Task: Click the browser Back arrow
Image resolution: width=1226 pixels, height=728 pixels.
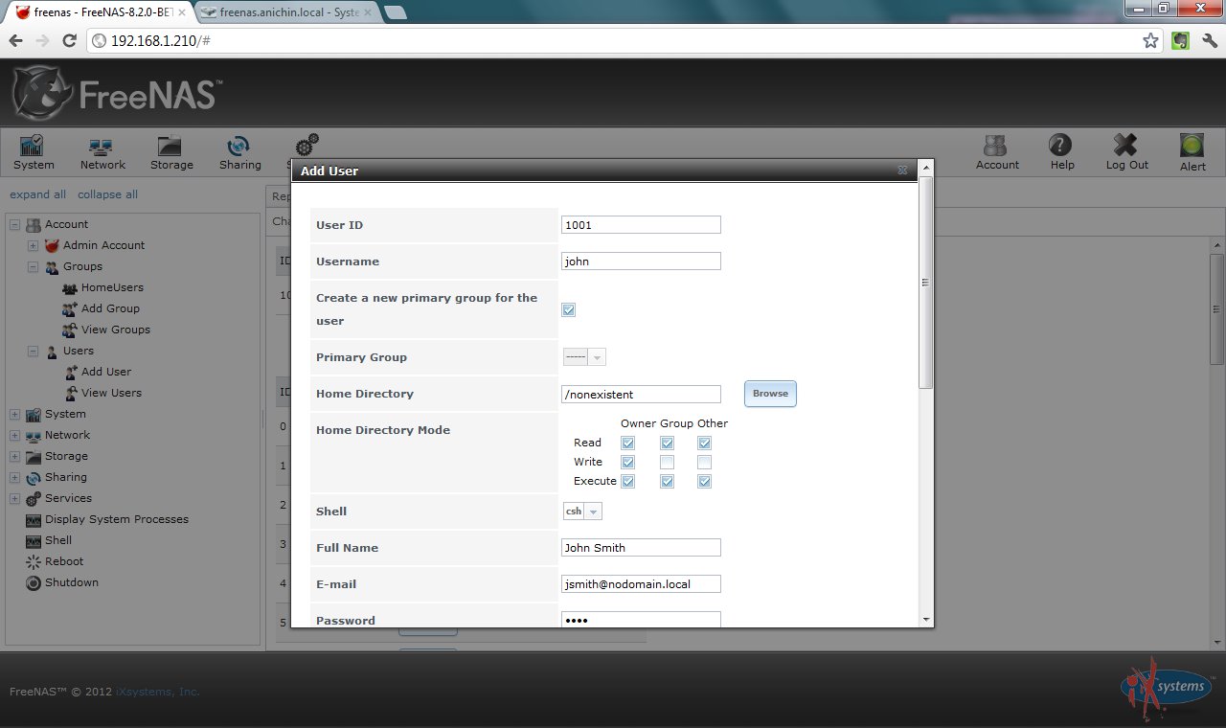Action: [15, 40]
